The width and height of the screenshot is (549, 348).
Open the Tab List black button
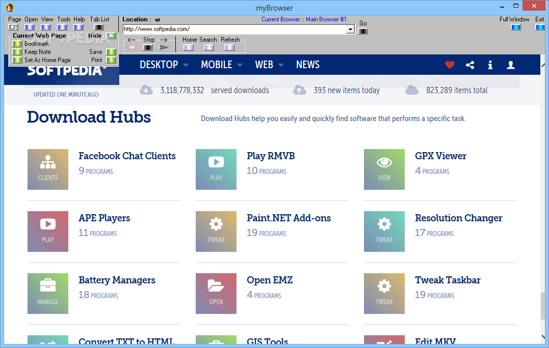click(x=99, y=27)
